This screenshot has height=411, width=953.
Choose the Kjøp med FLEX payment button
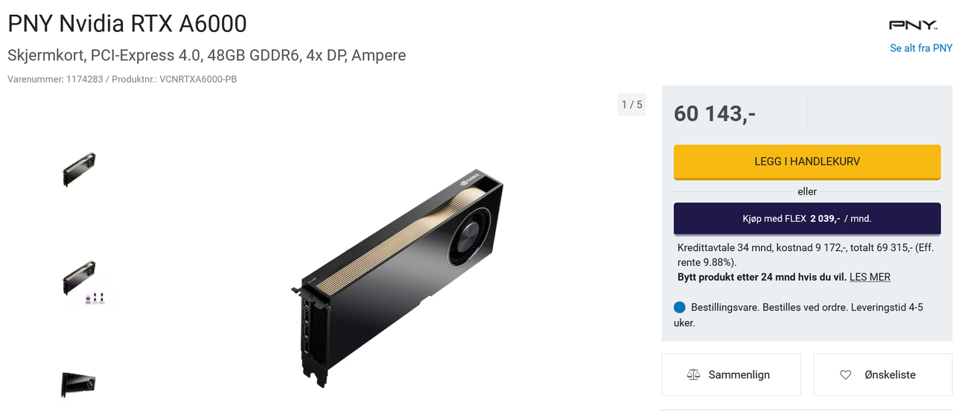807,219
